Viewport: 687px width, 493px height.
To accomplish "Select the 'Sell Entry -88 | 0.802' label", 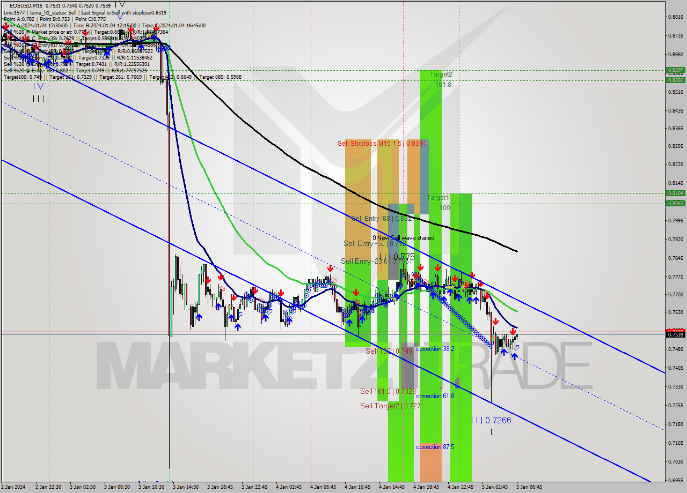I will (382, 219).
